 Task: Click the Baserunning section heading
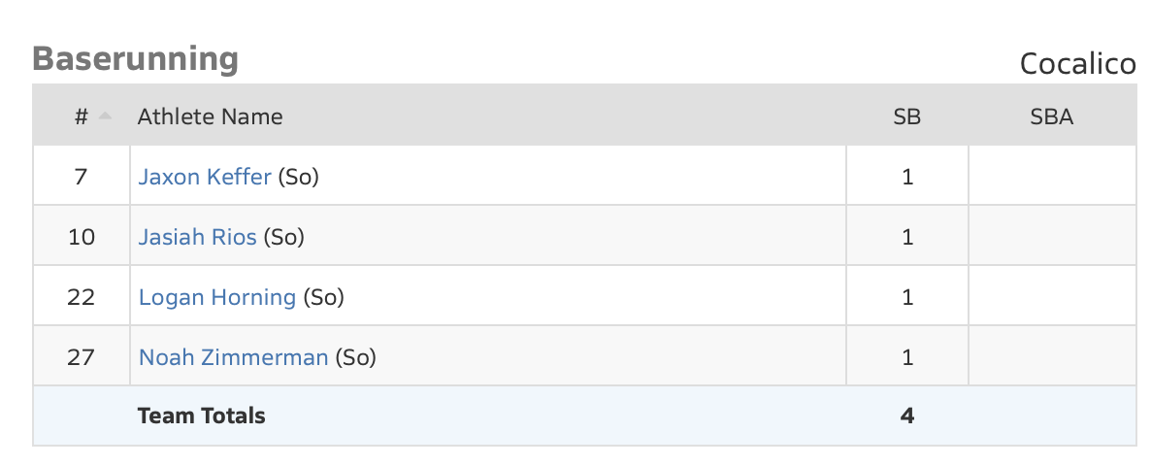pos(135,59)
